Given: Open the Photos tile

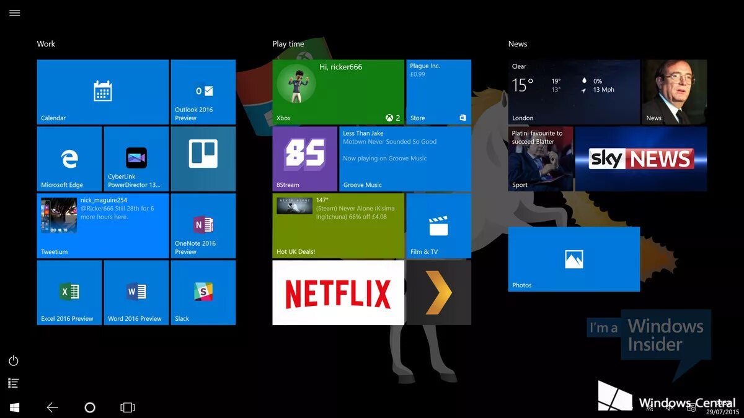Looking at the screenshot, I should [573, 259].
